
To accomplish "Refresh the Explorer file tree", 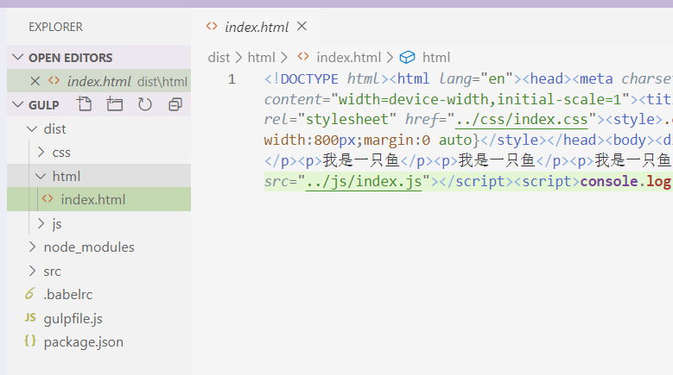I will tap(144, 104).
